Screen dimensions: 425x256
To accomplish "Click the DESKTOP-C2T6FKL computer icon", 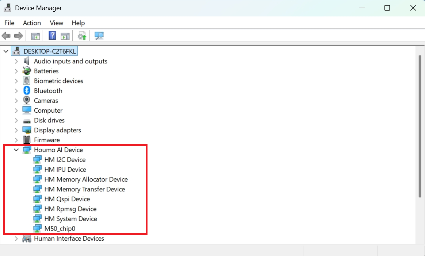I will 16,51.
